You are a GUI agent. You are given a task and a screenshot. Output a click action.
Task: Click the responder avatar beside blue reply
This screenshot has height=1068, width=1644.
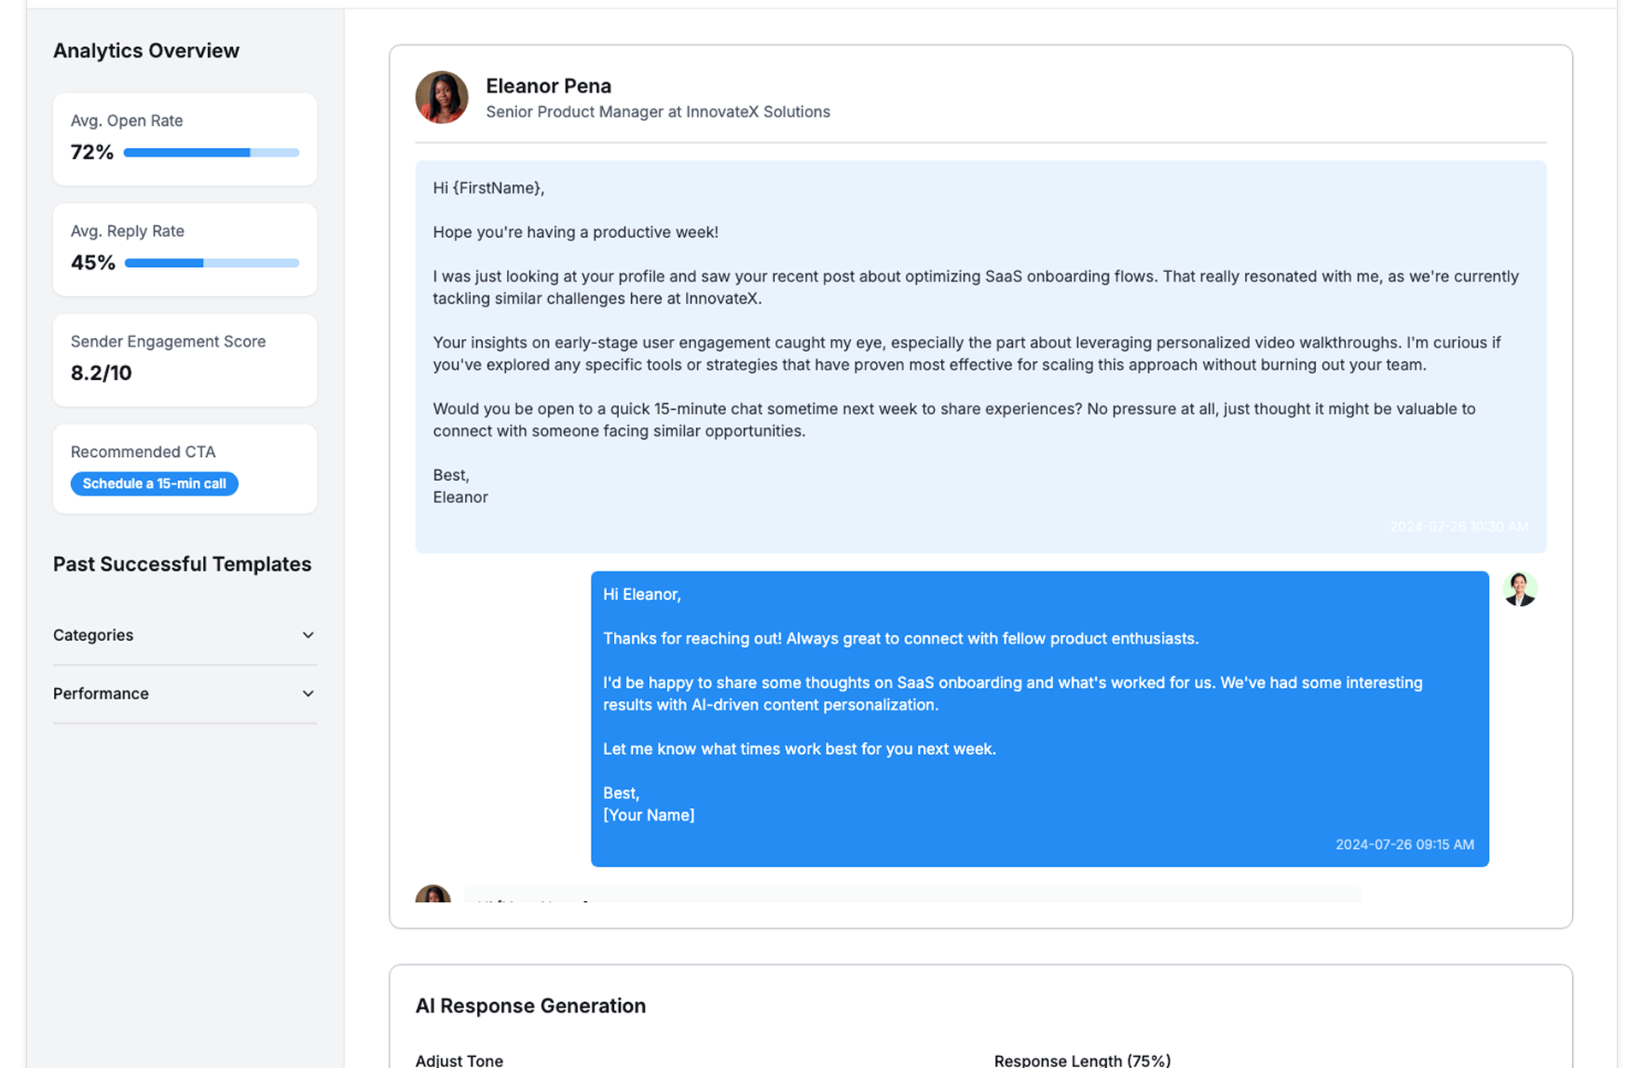click(1519, 590)
